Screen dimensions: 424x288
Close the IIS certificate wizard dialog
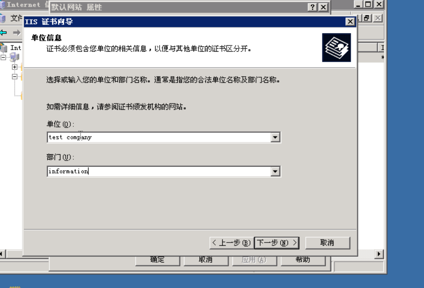coord(350,22)
